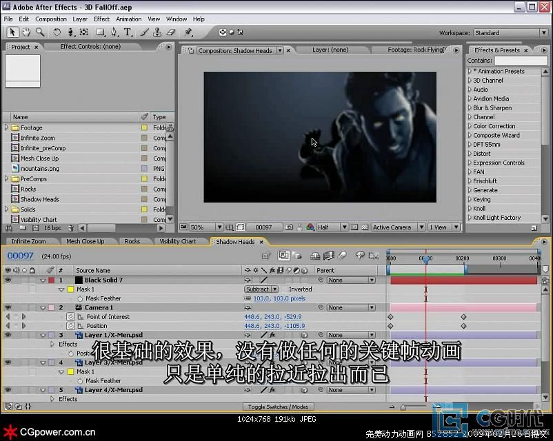
Task: Select the Clone Stamp tool
Action: pyautogui.click(x=157, y=32)
